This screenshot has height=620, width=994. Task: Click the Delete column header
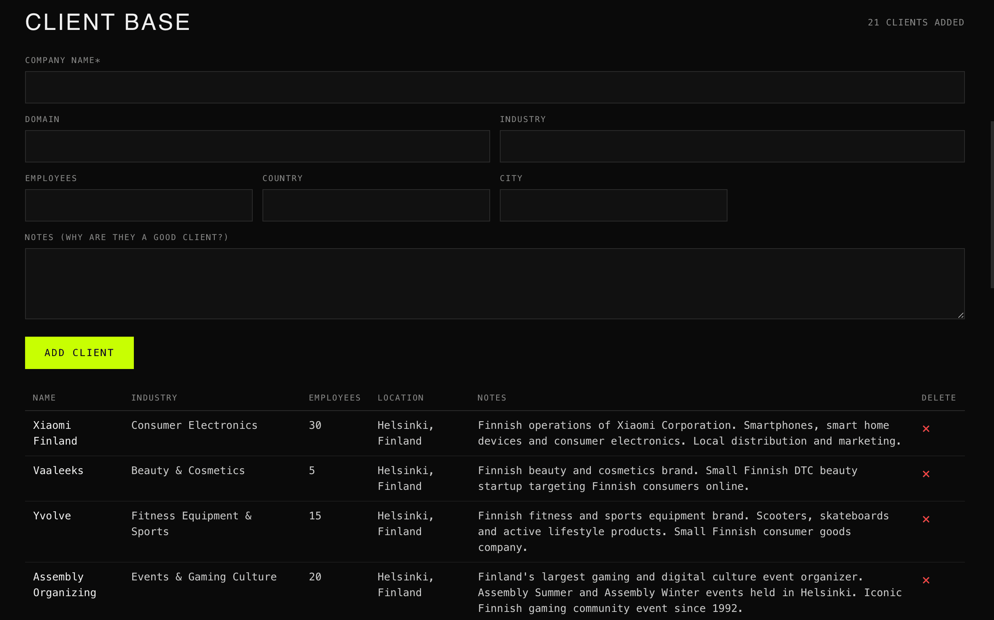point(939,398)
